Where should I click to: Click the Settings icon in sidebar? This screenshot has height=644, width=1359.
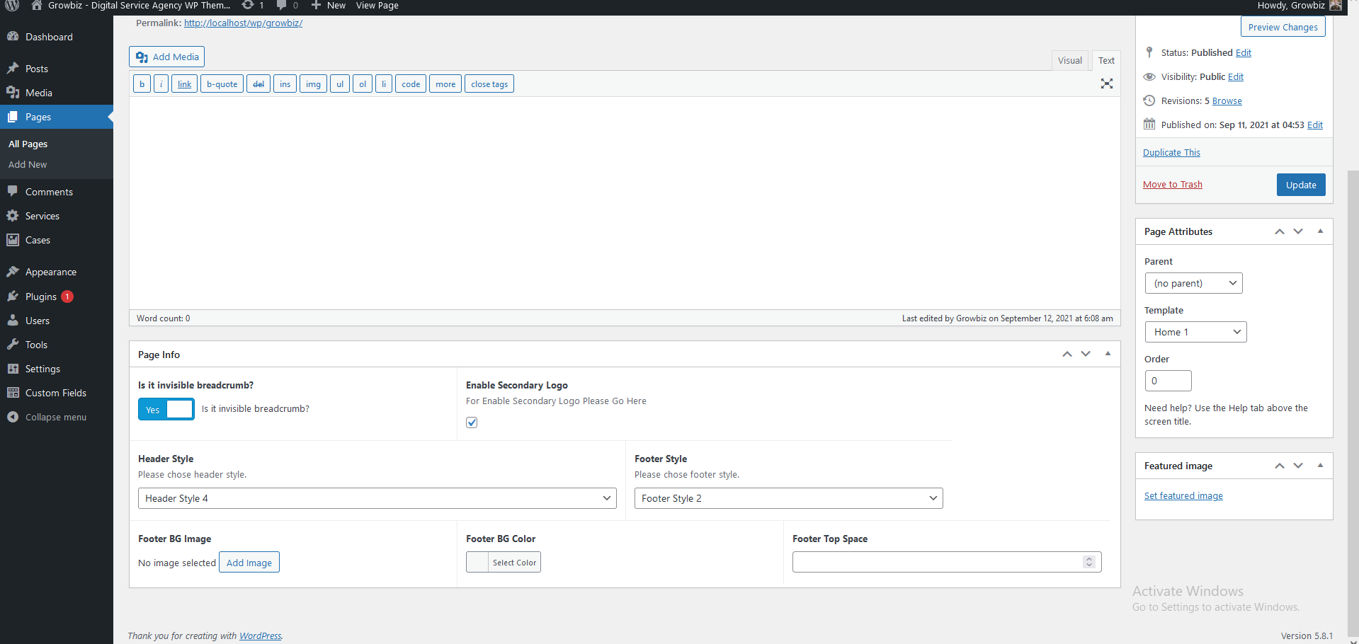pos(13,368)
